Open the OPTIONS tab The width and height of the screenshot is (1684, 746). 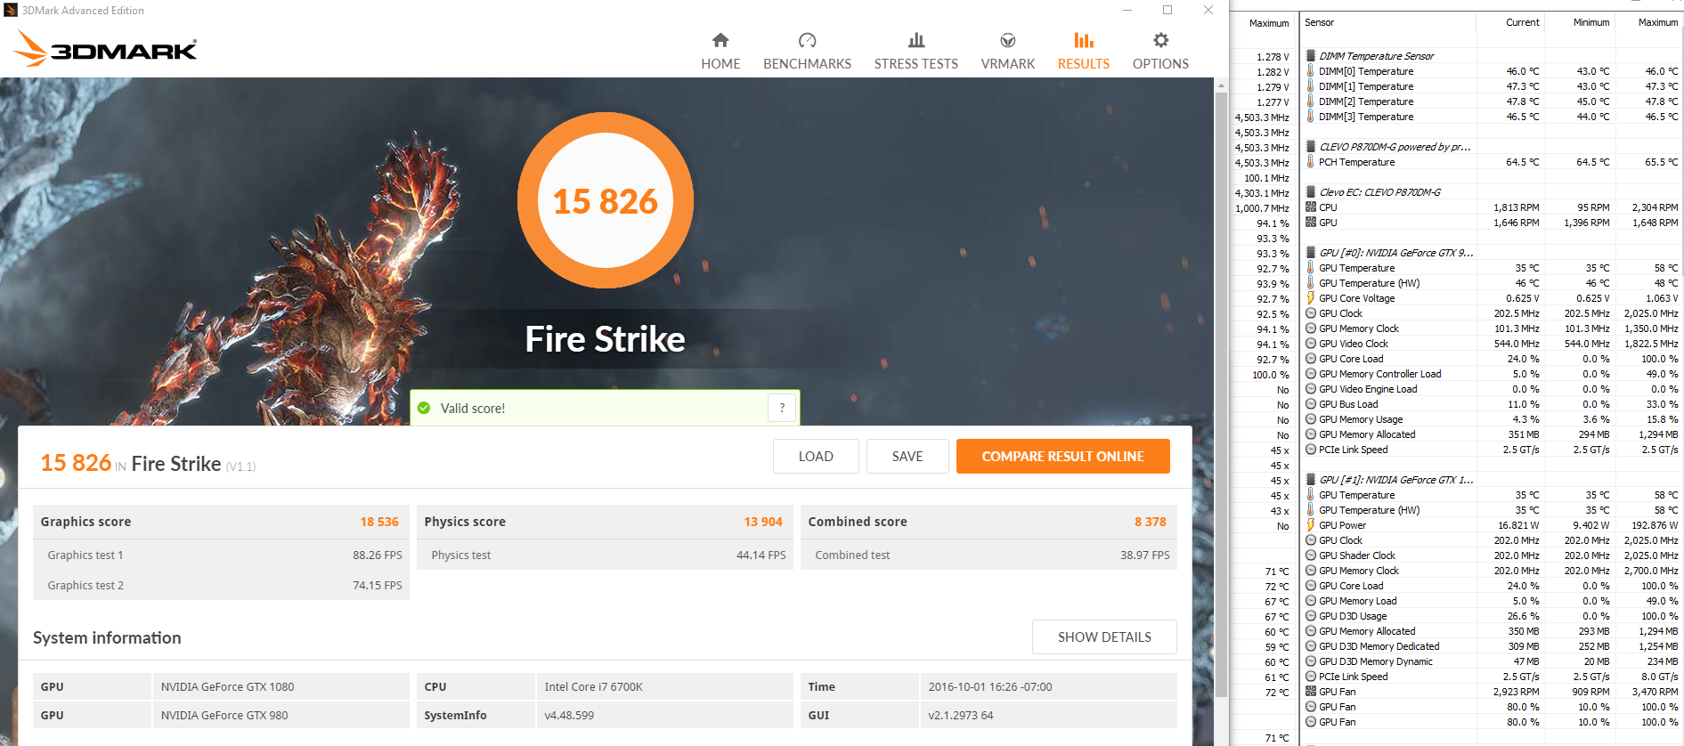click(x=1160, y=52)
